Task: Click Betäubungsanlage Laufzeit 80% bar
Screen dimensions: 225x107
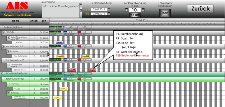Action: click(x=56, y=79)
